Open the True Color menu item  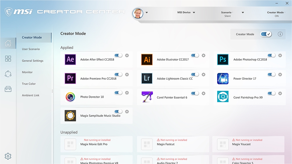[29, 84]
